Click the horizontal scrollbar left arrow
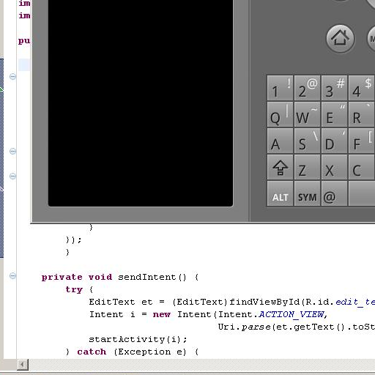 (23, 365)
